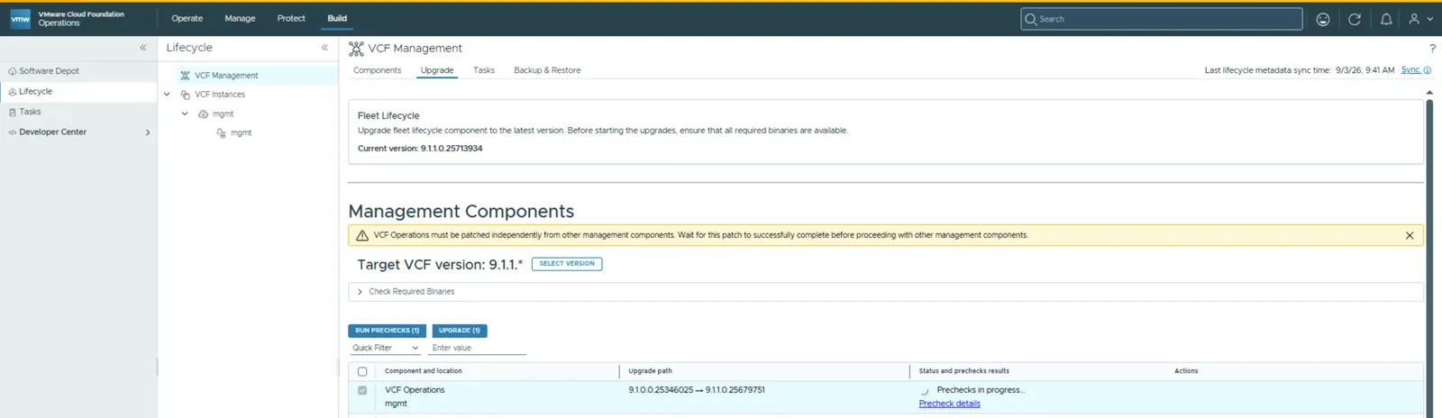The image size is (1442, 418).
Task: Click the Search field
Action: [x=1162, y=19]
